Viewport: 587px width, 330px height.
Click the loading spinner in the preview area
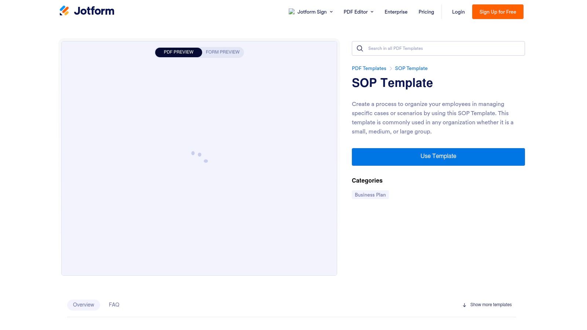tap(199, 157)
